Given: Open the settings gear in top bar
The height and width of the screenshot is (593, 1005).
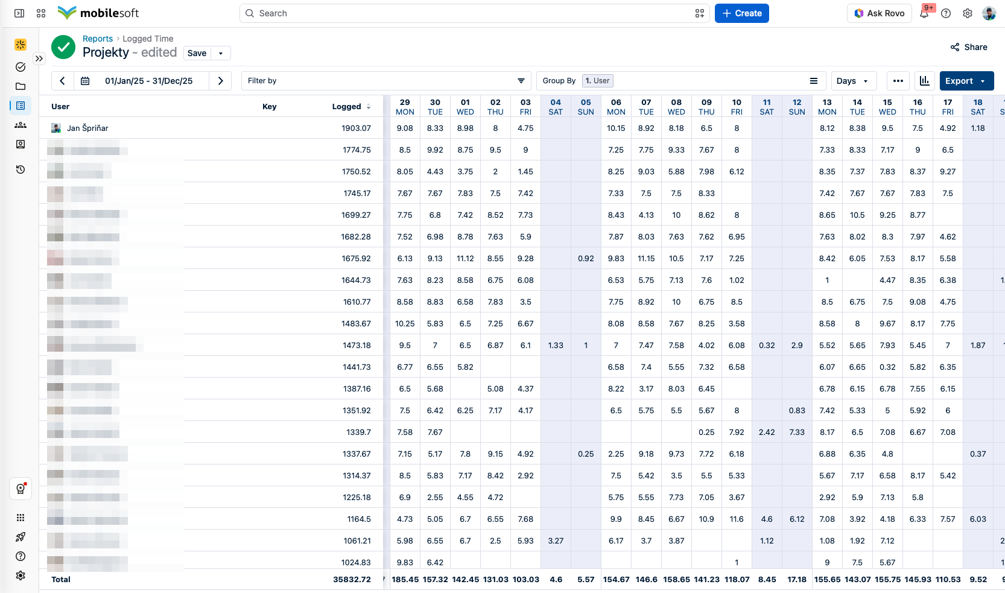Looking at the screenshot, I should [968, 13].
